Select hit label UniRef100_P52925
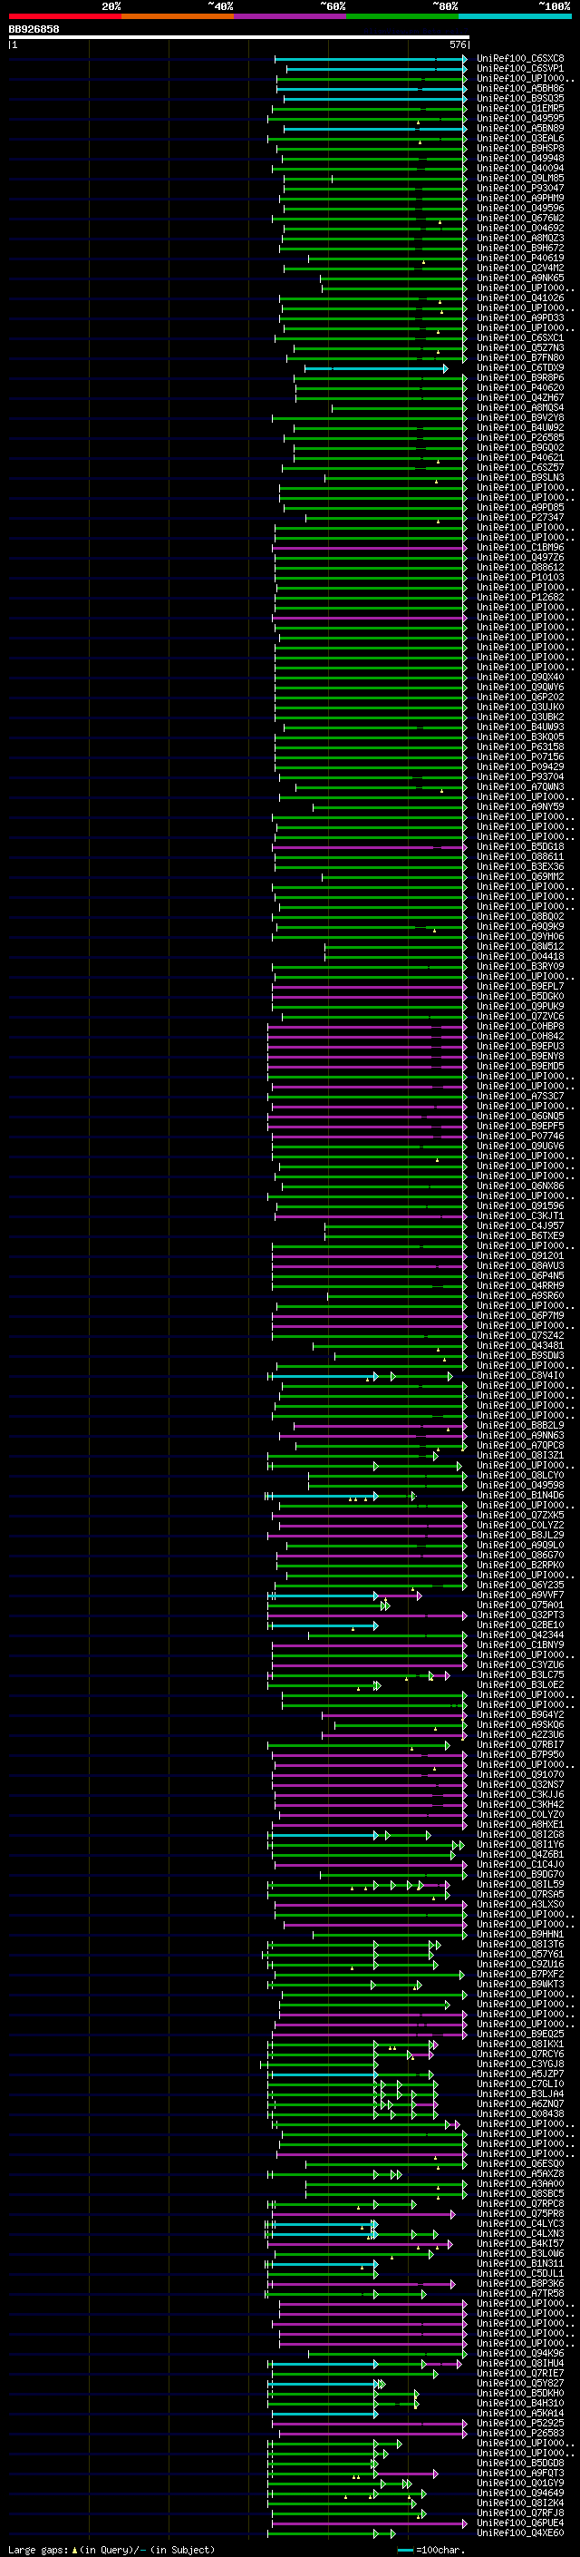 tap(520, 2423)
